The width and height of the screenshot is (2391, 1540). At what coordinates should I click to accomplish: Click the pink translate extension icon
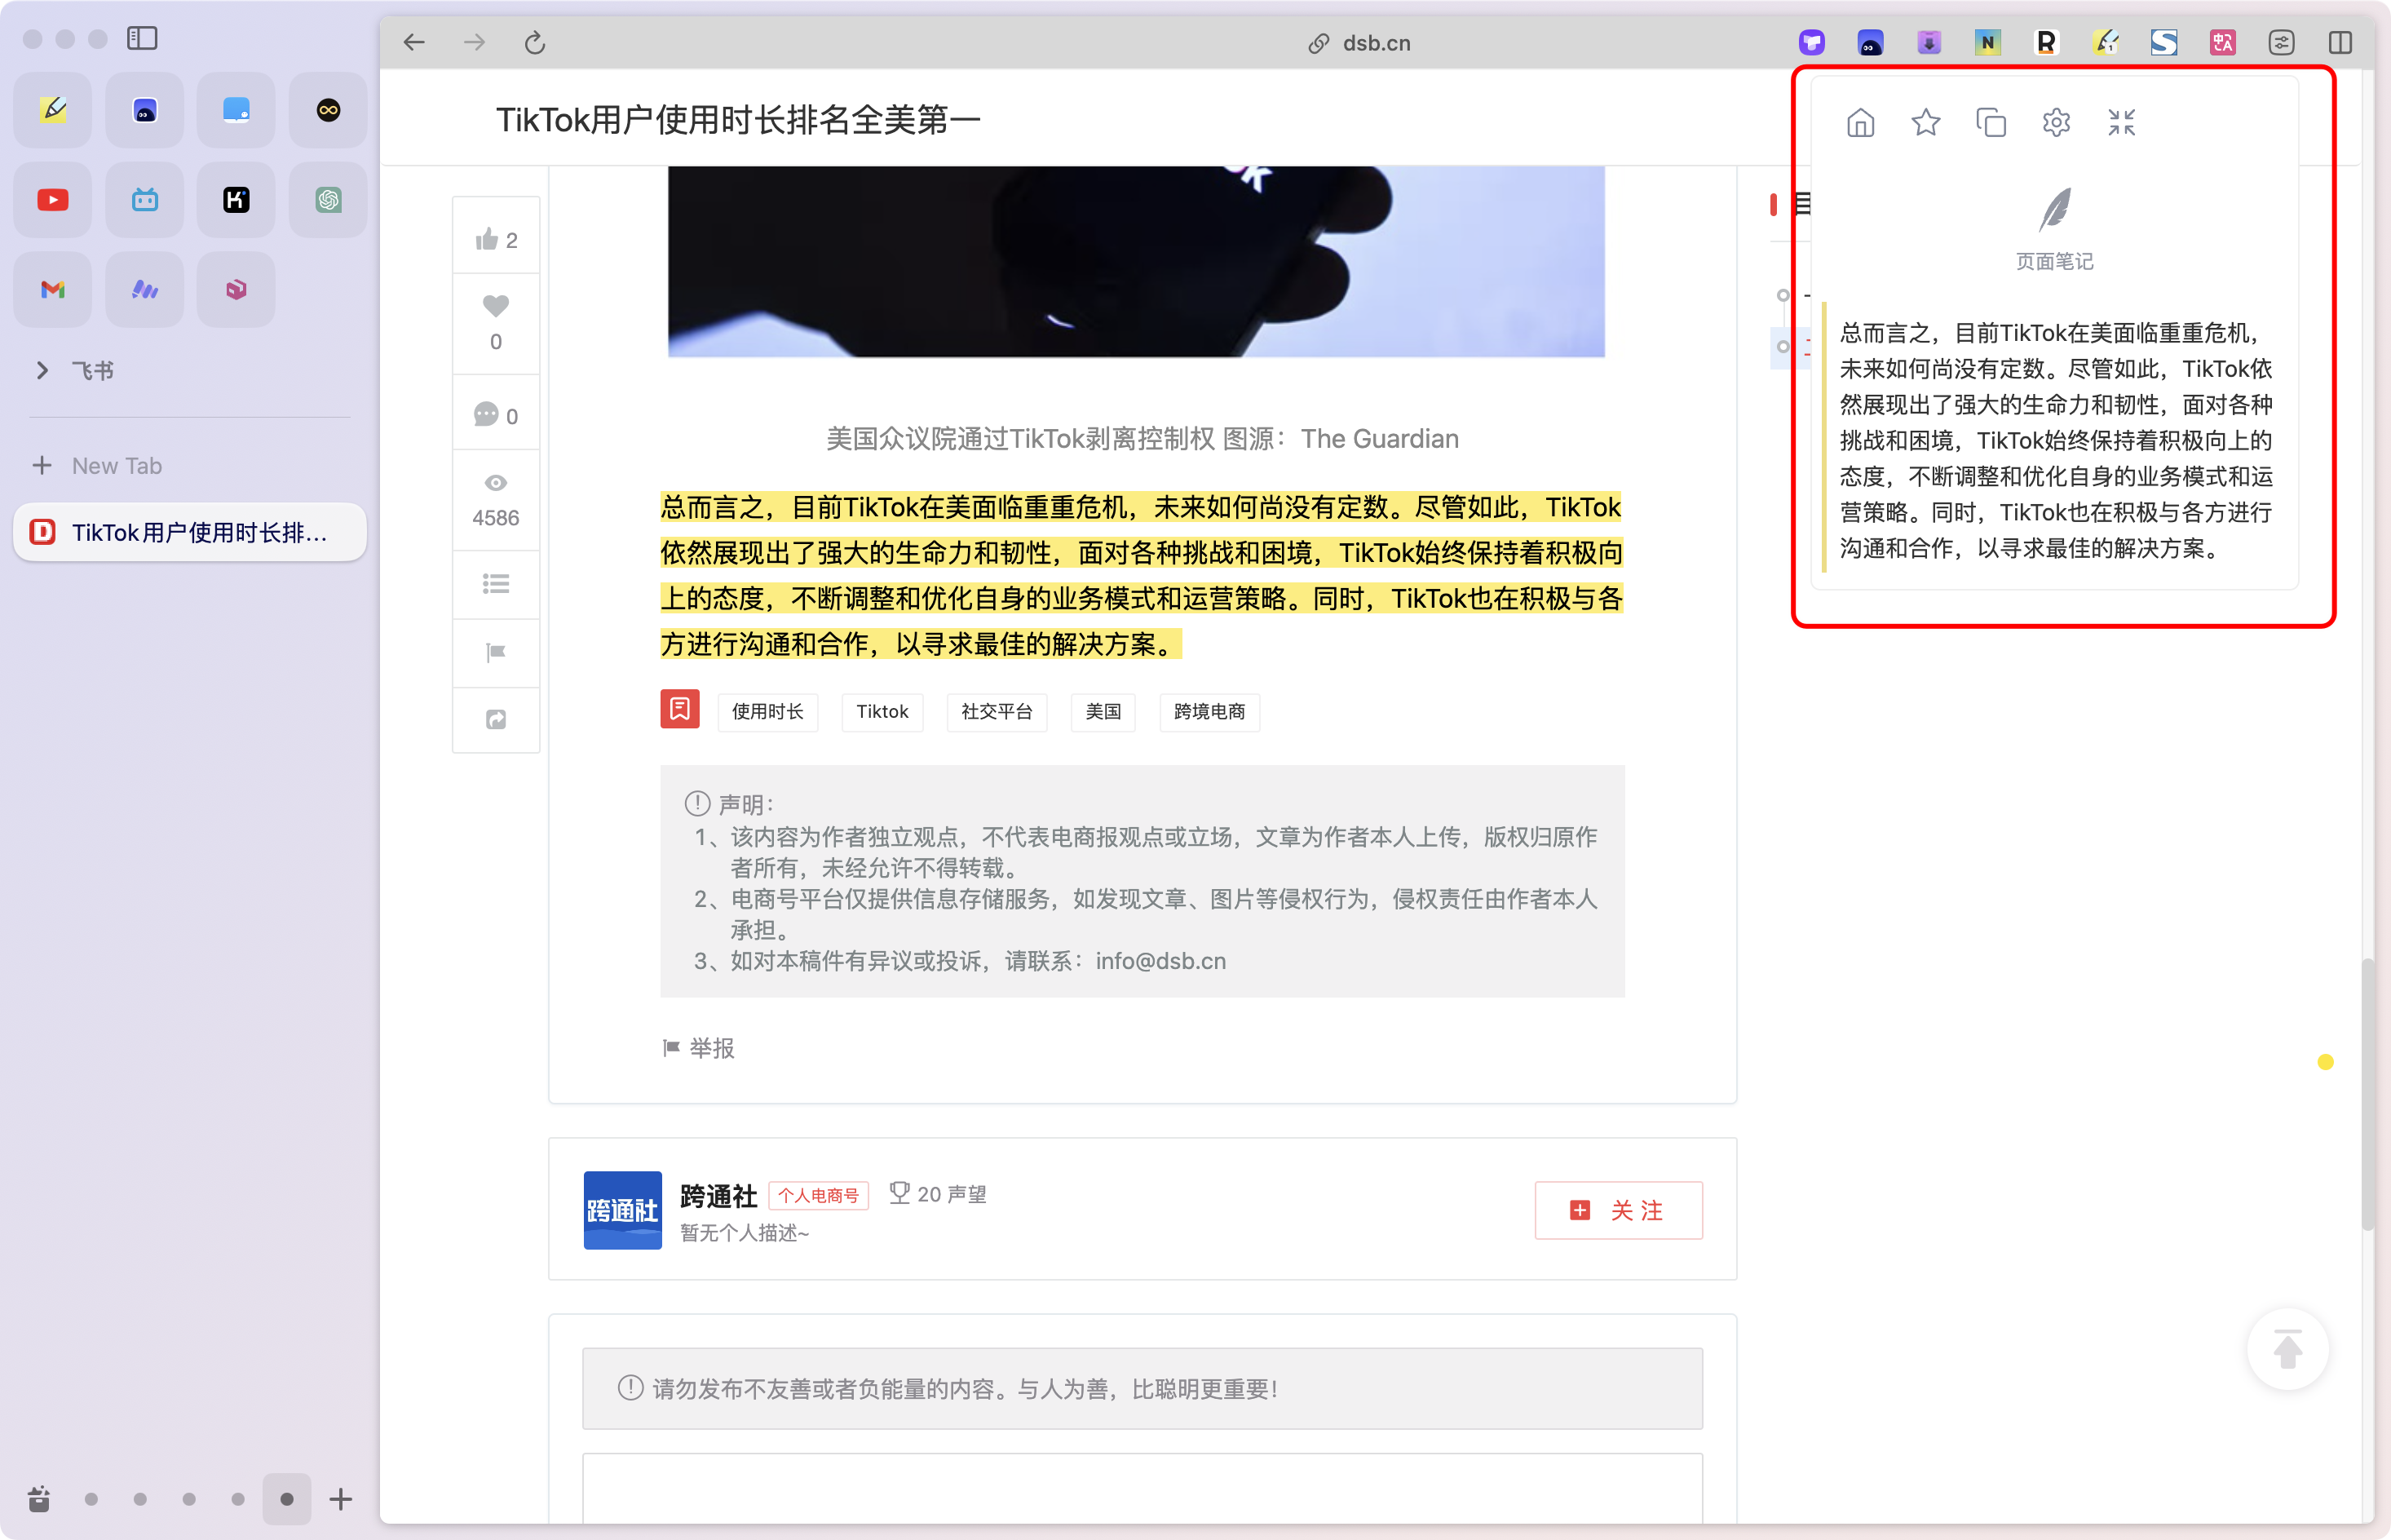click(2223, 42)
